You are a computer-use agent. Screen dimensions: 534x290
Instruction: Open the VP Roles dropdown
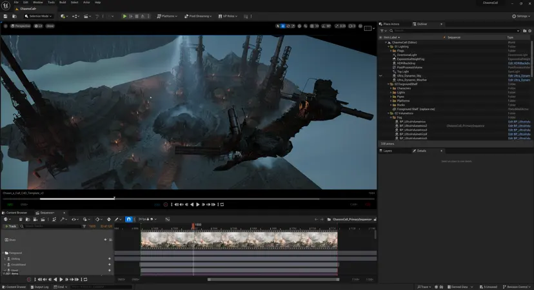point(228,16)
